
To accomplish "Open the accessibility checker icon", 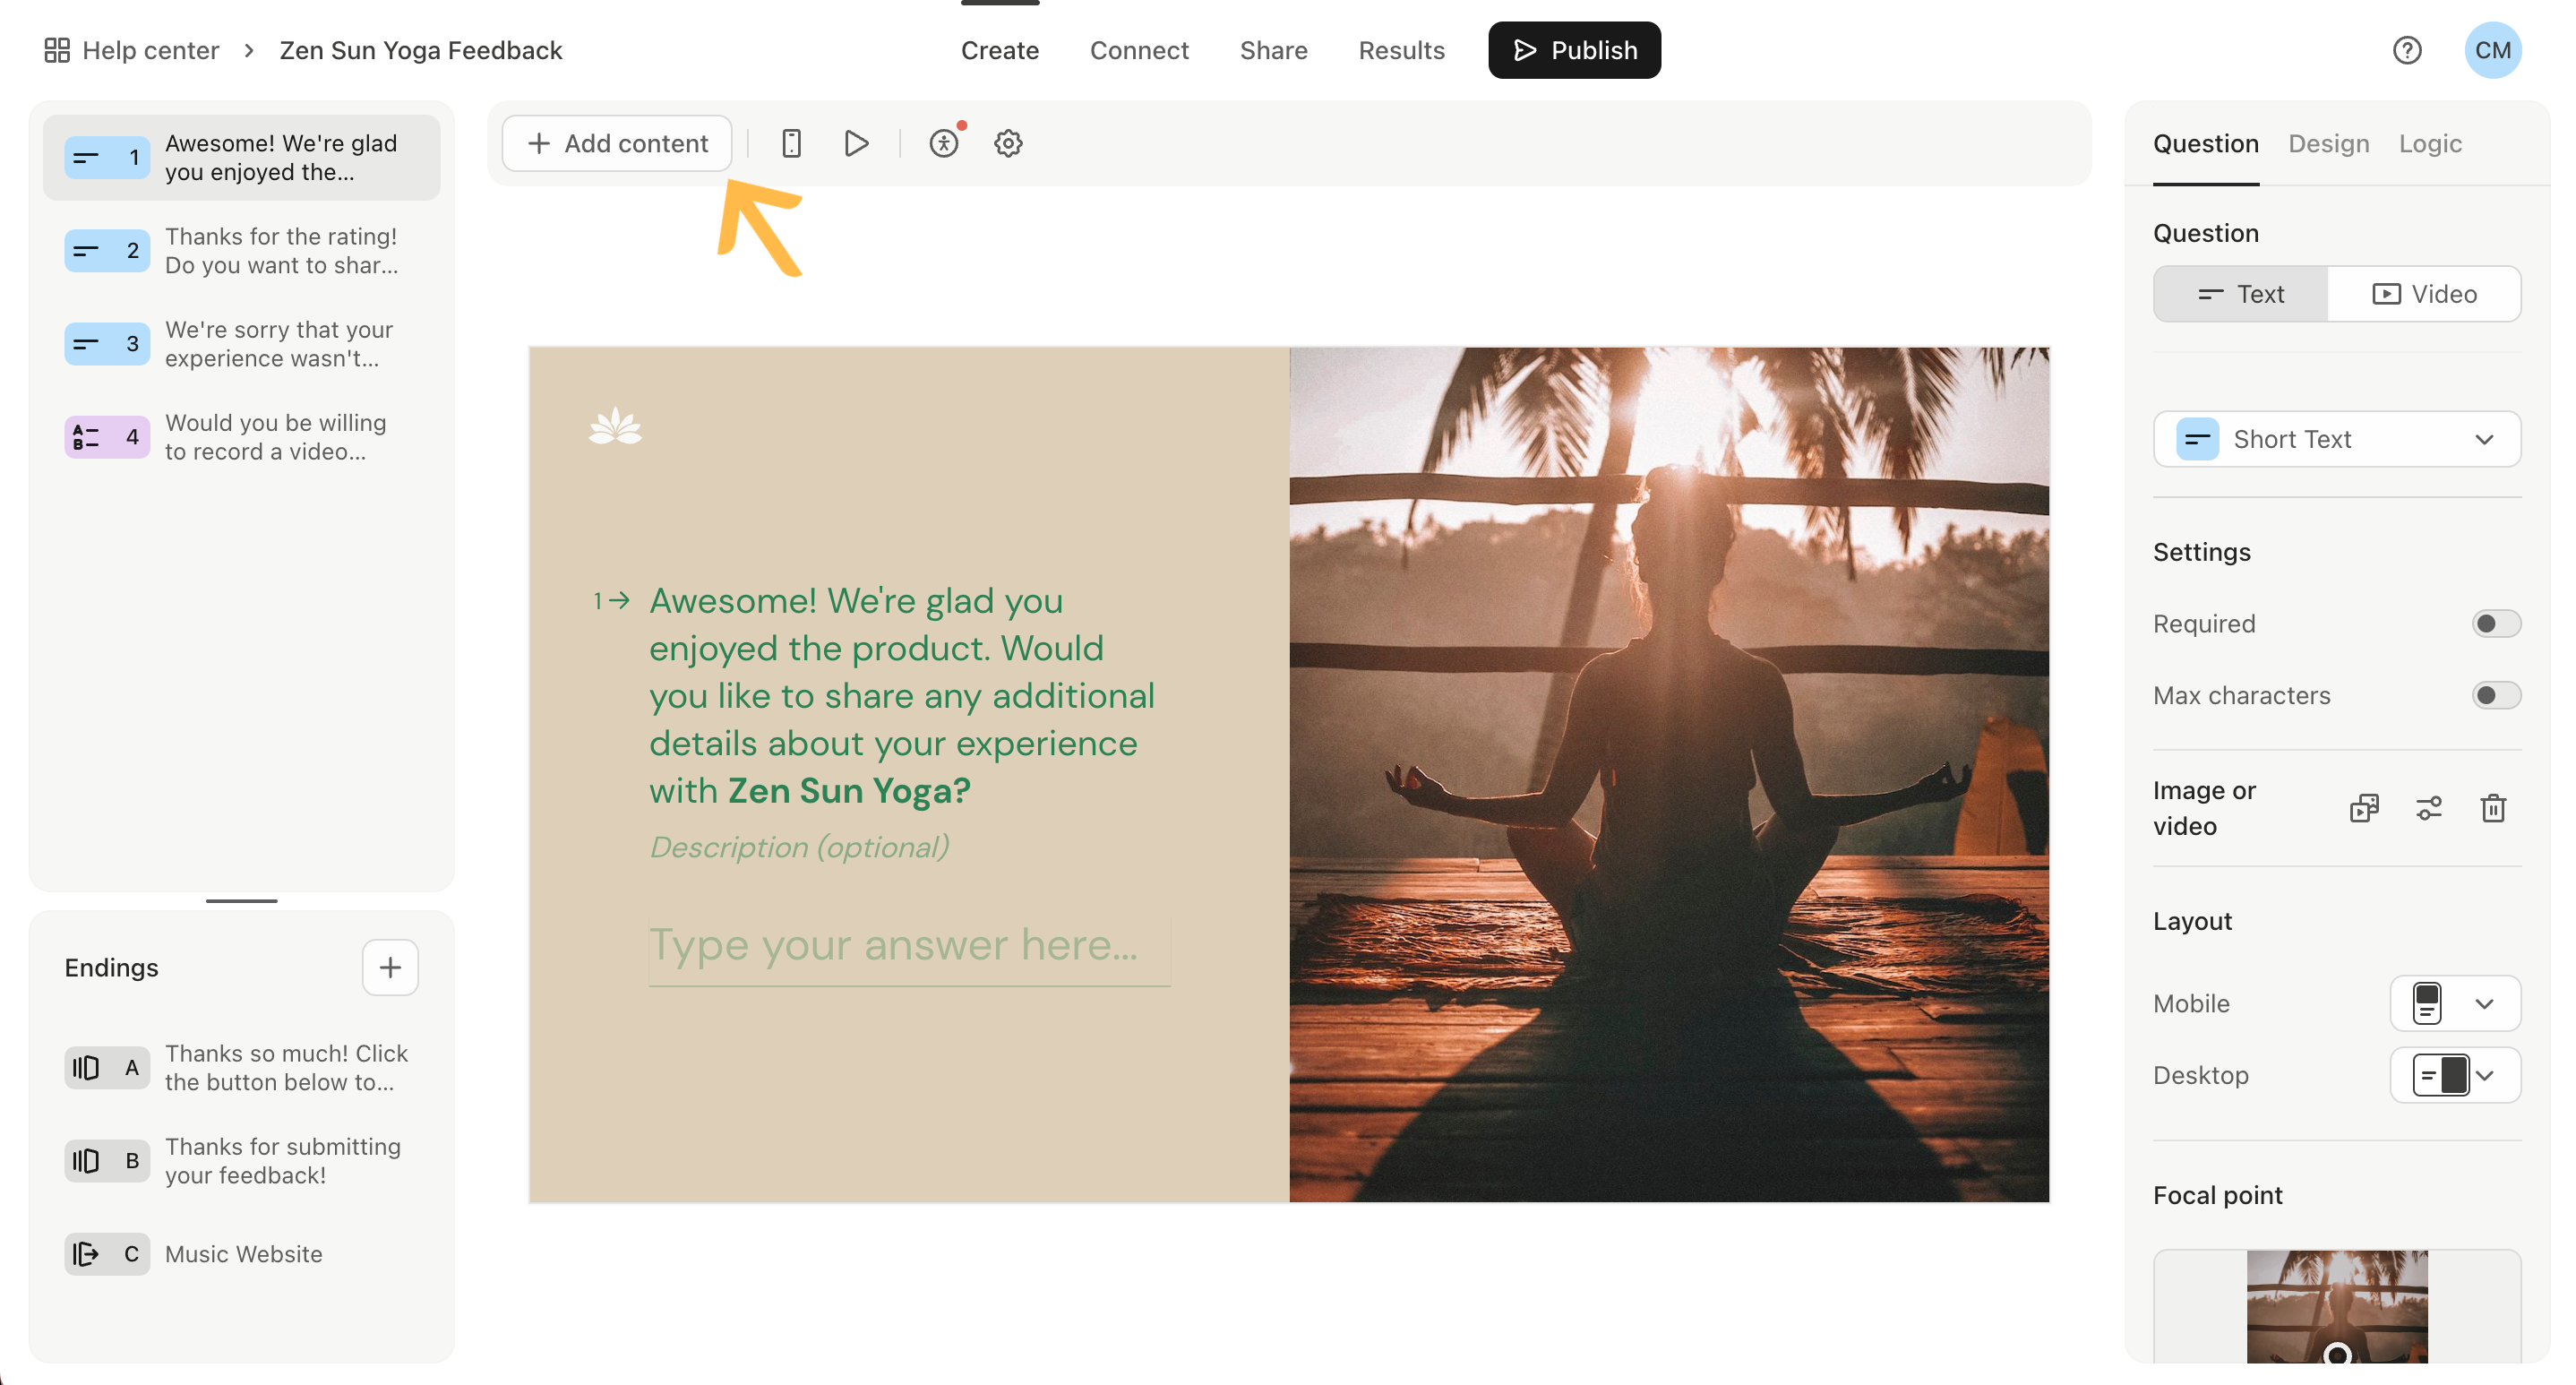I will coord(944,143).
